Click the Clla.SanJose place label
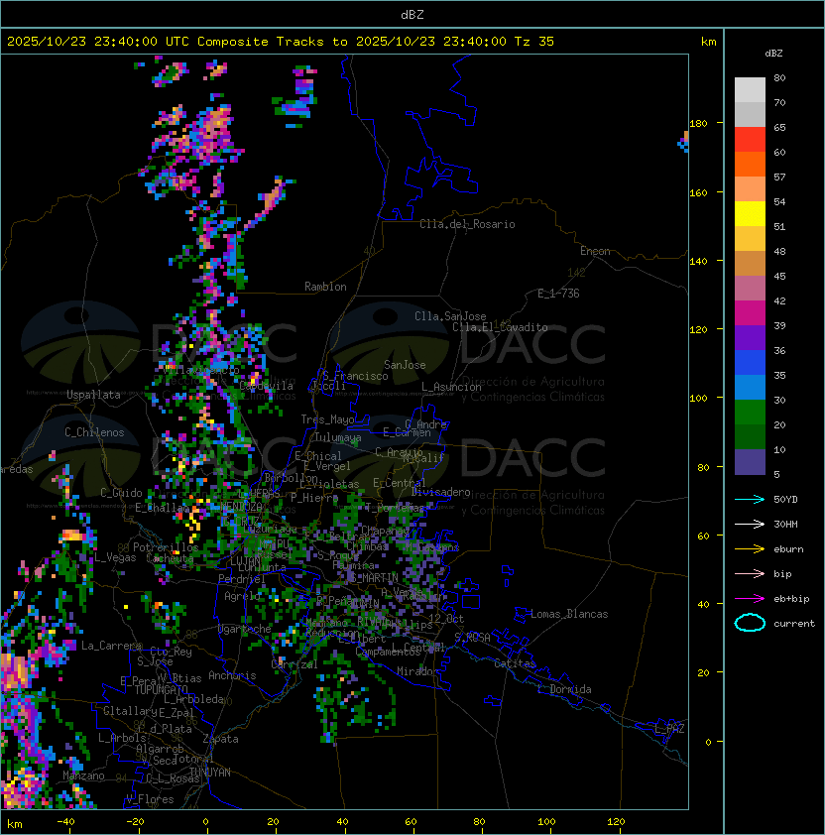Image resolution: width=825 pixels, height=835 pixels. point(450,316)
